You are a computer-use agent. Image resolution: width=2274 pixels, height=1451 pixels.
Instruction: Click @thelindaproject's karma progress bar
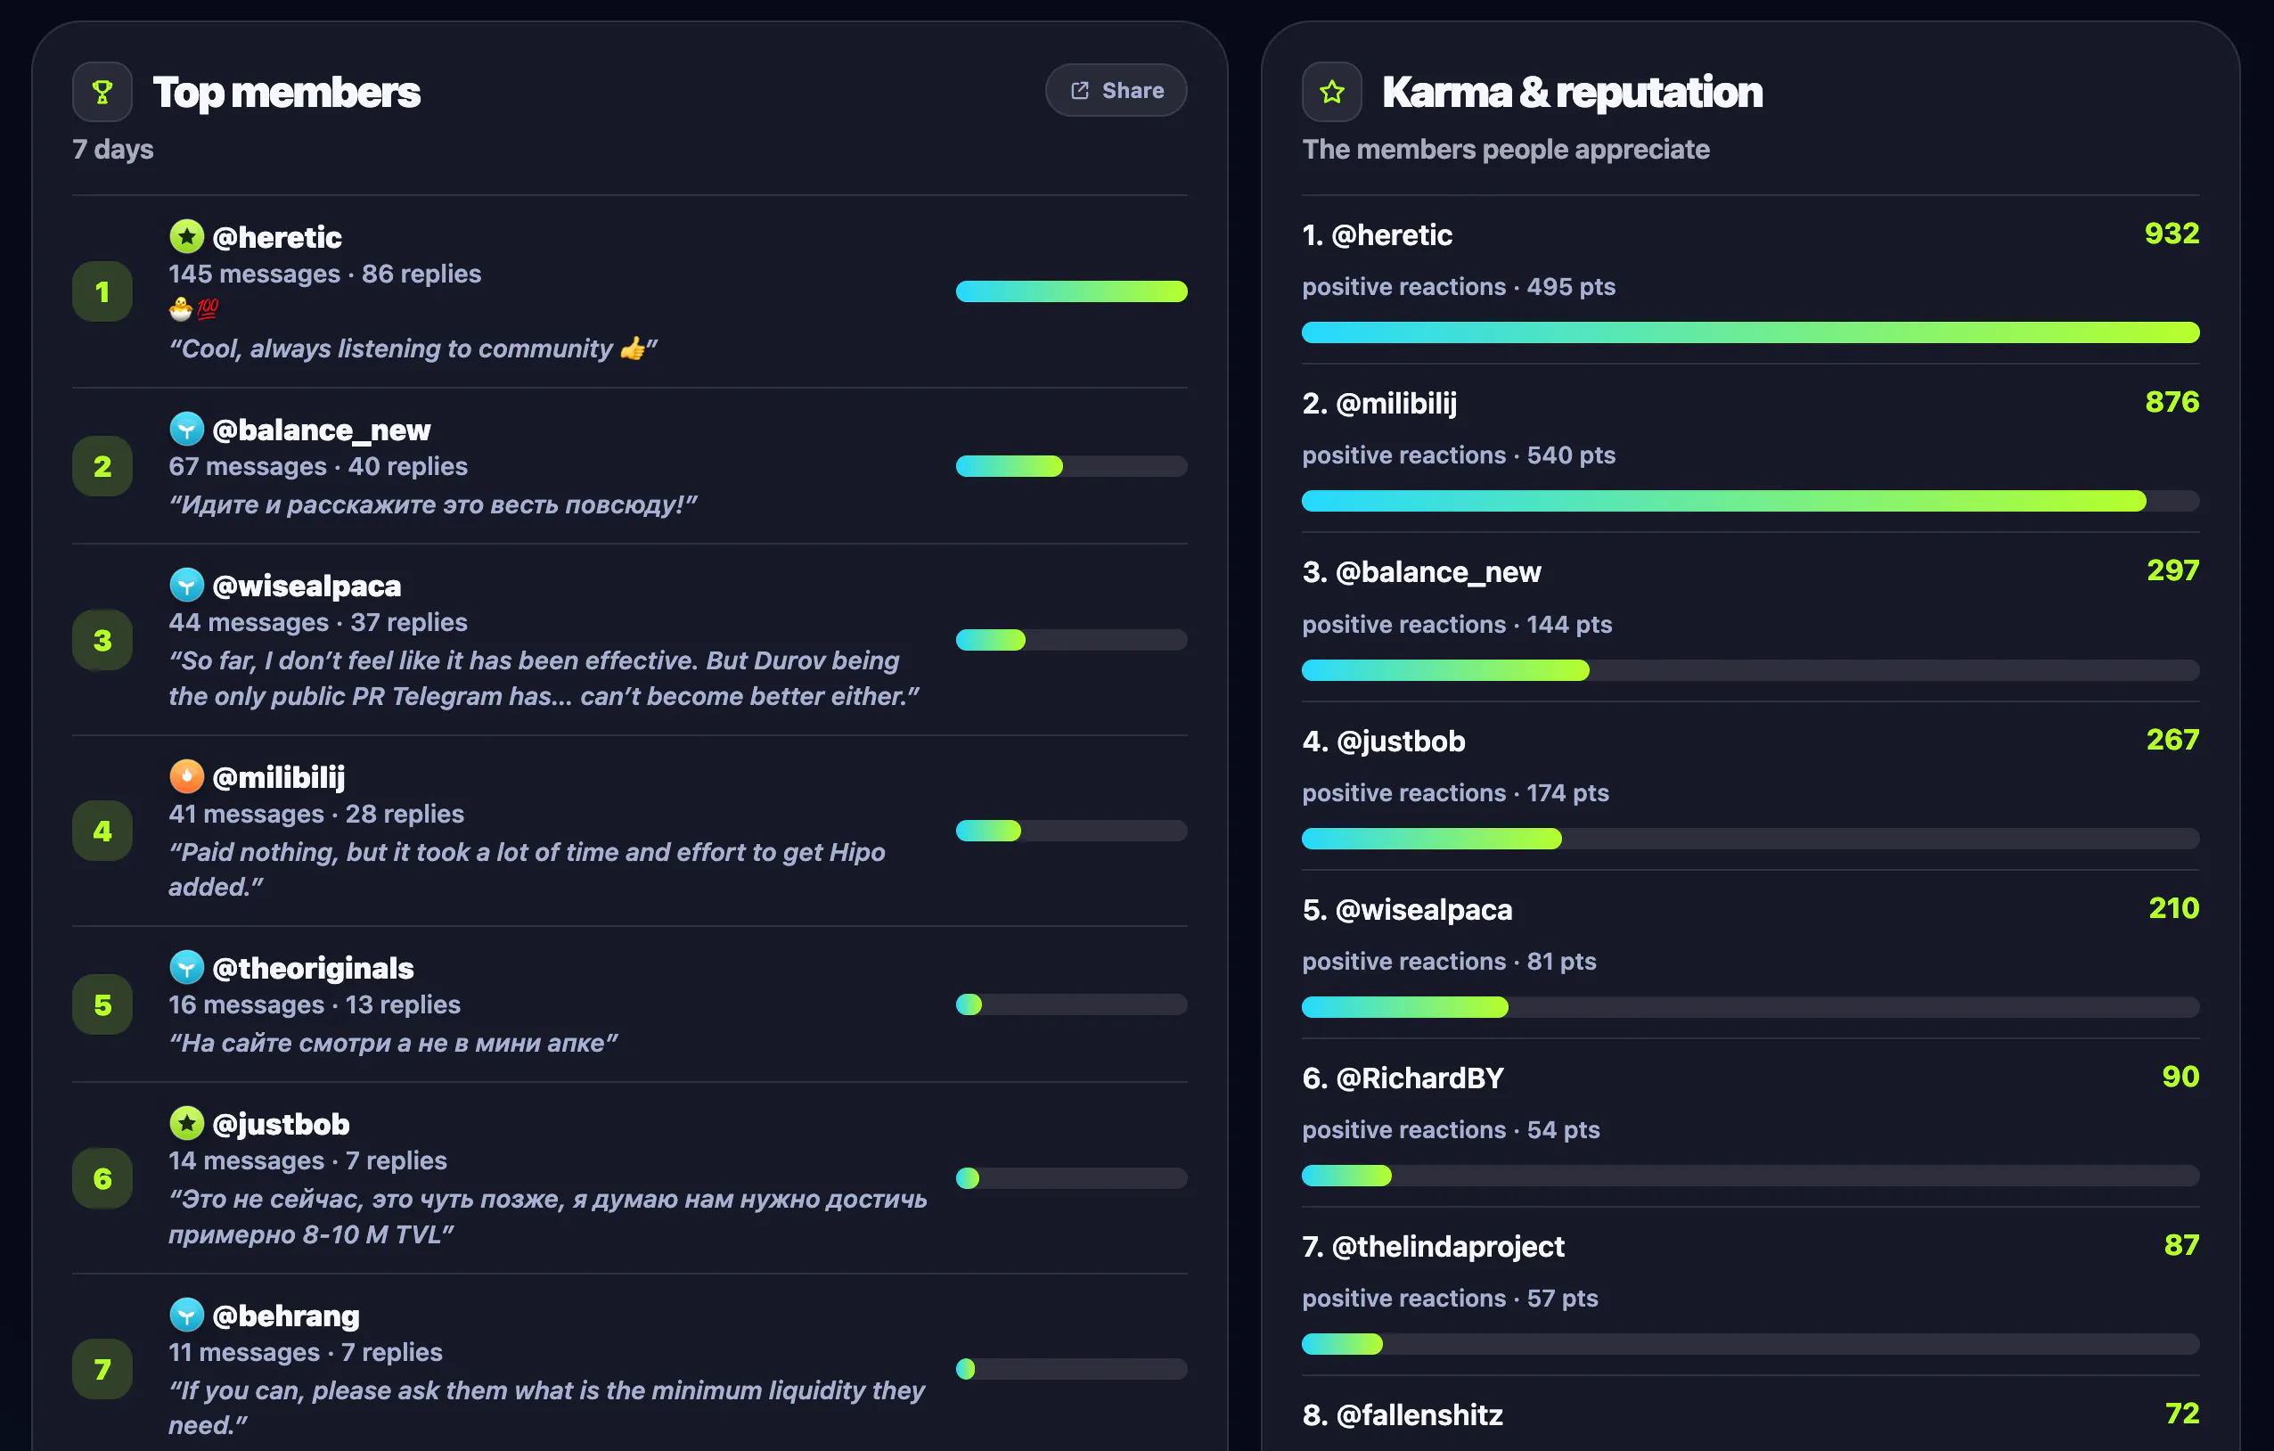pos(1750,1344)
